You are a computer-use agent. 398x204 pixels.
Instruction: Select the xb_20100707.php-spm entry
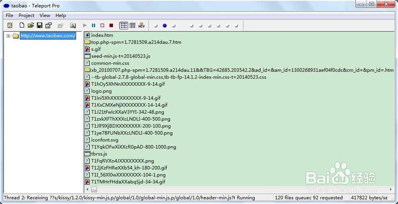(242, 70)
